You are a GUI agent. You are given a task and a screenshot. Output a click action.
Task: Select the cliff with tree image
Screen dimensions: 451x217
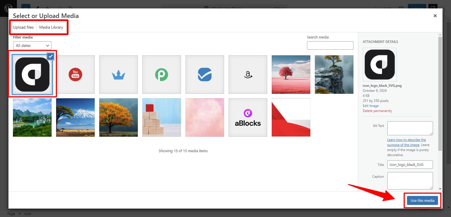coord(334,74)
